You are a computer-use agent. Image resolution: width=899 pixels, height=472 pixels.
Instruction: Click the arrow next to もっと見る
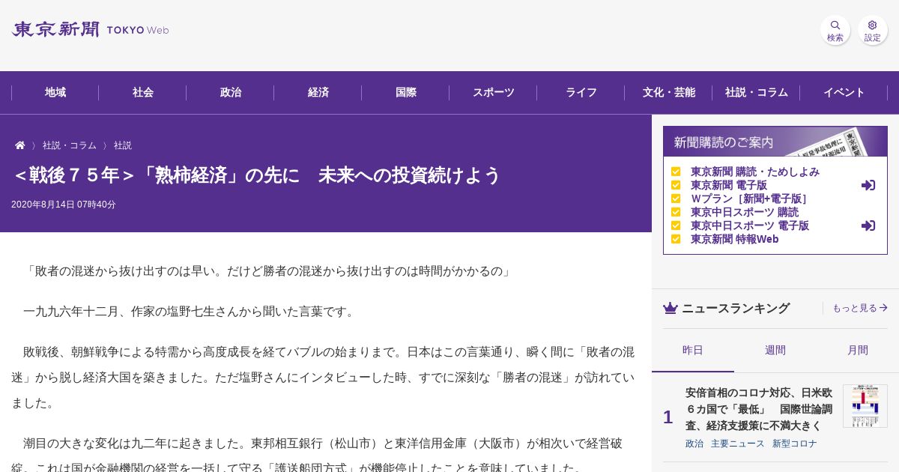click(883, 308)
